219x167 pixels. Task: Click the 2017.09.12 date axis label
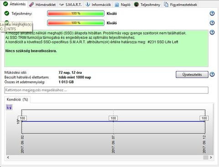point(204,144)
